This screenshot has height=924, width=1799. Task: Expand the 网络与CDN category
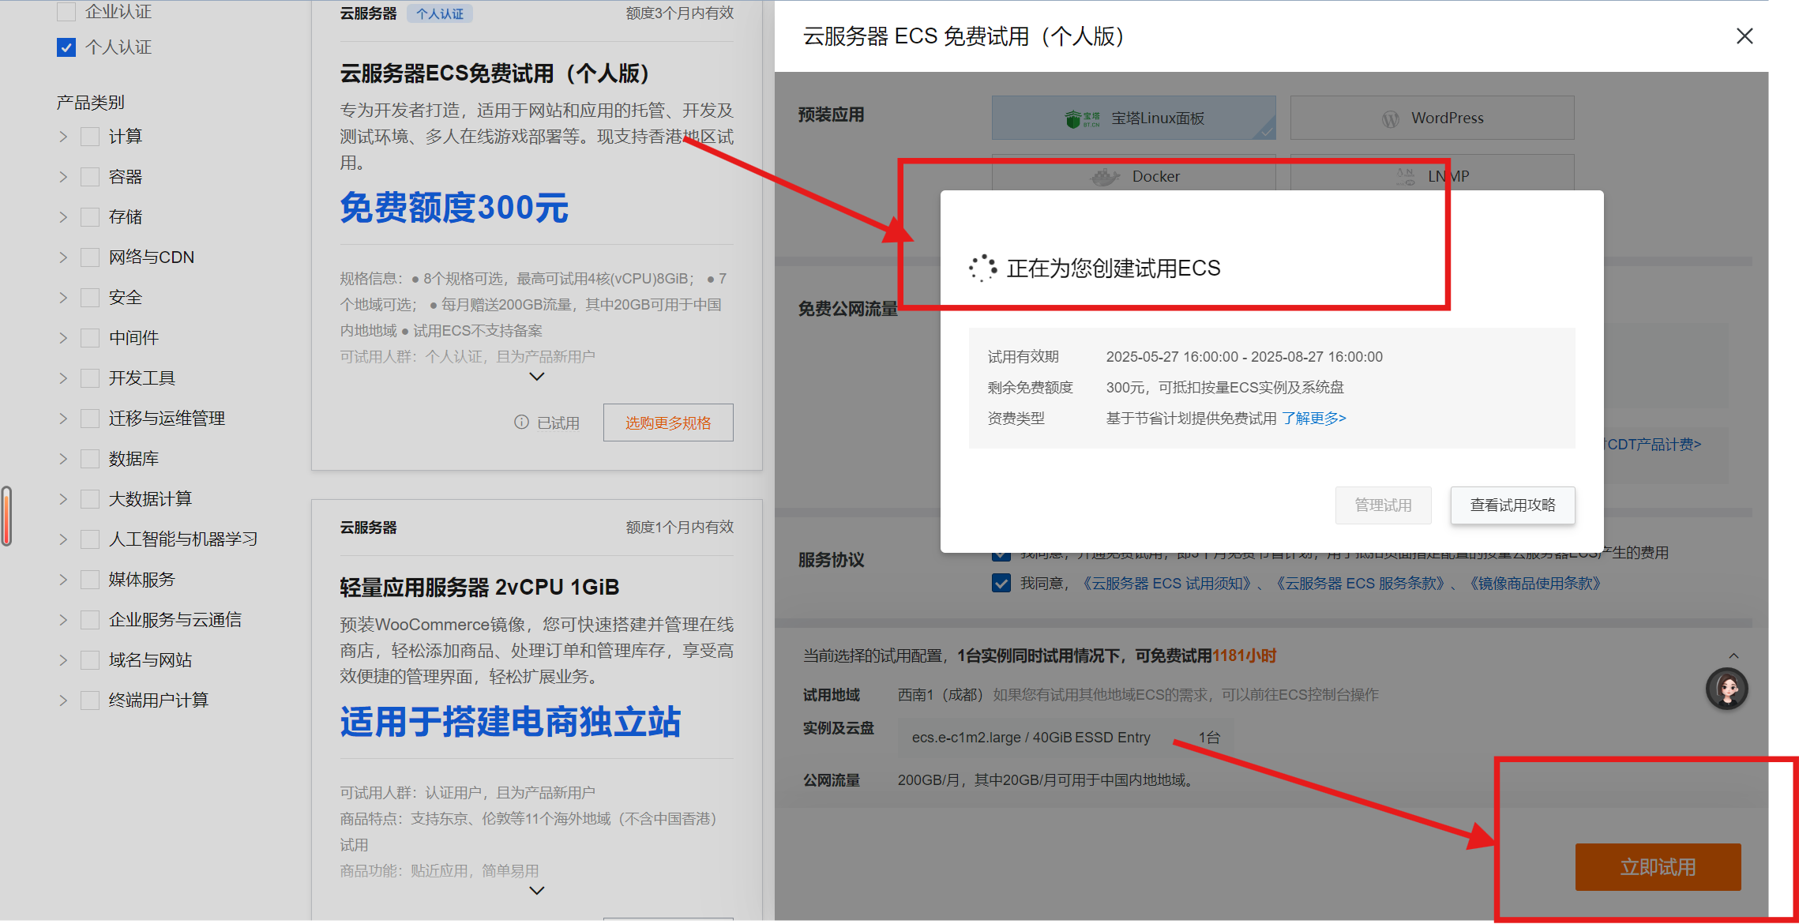coord(63,257)
